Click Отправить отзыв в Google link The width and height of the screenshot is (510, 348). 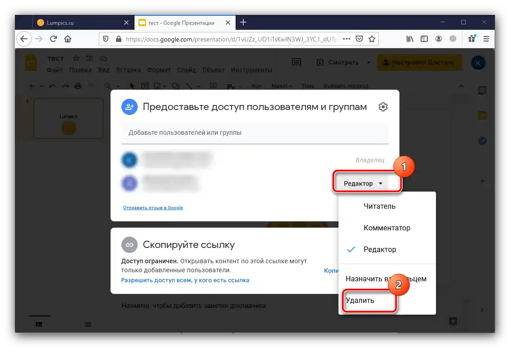(x=153, y=208)
